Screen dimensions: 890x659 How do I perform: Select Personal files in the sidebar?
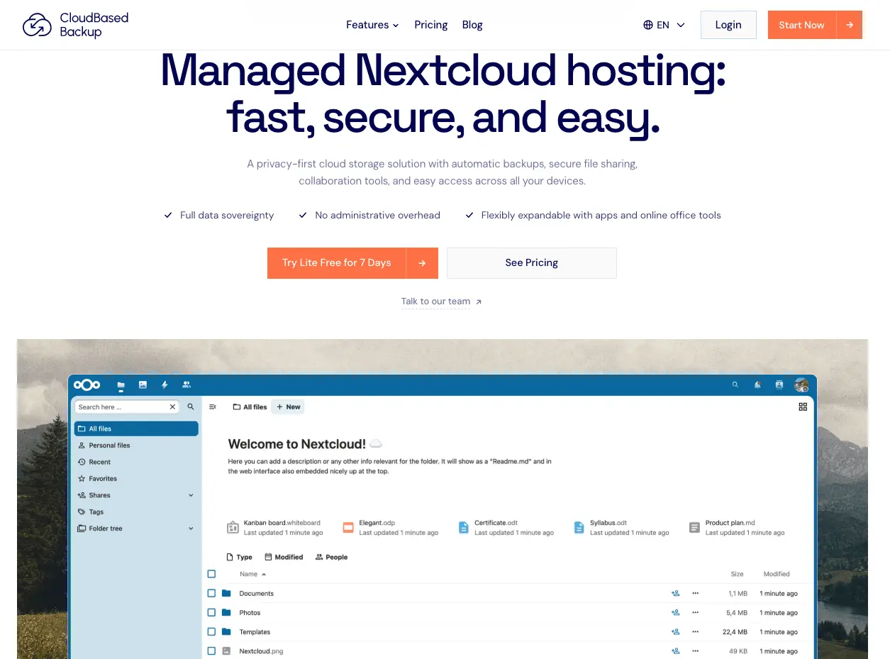[x=136, y=445]
